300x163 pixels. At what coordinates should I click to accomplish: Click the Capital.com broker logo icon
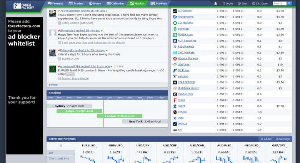pyautogui.click(x=175, y=94)
